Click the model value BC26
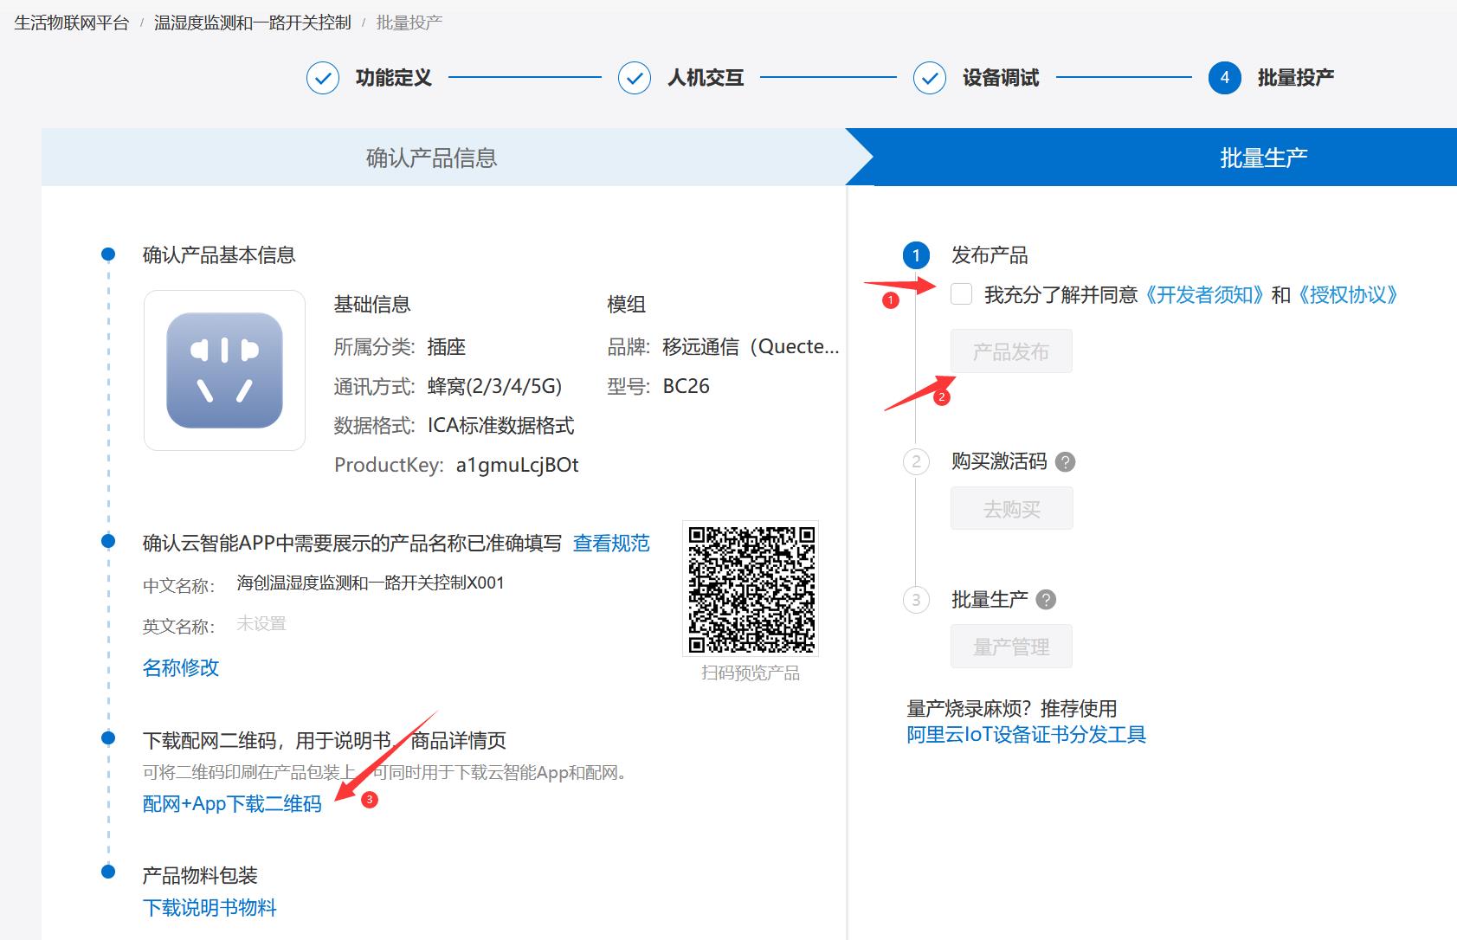1457x940 pixels. tap(687, 386)
